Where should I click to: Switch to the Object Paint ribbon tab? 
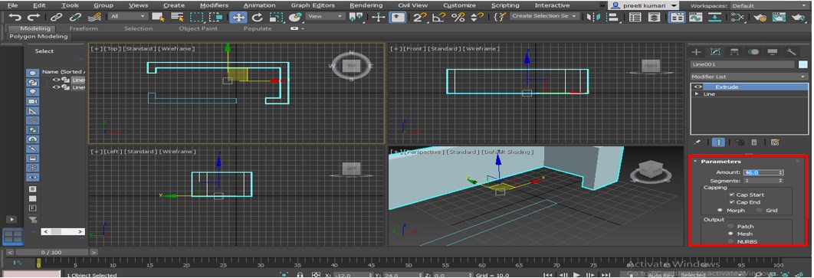pyautogui.click(x=199, y=28)
